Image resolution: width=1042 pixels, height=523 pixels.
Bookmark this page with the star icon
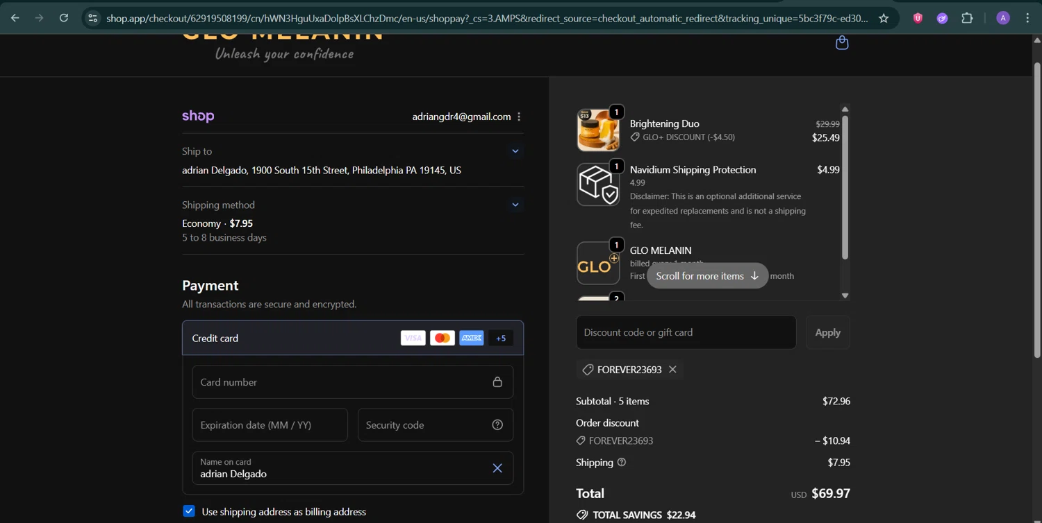click(884, 19)
